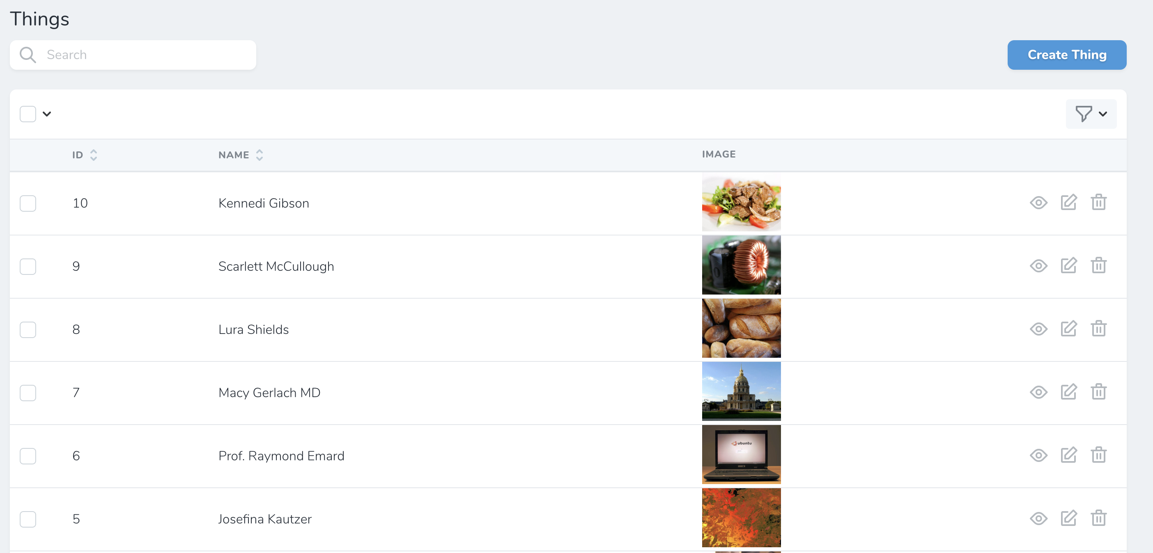
Task: Expand the select-all dropdown chevron
Action: click(x=47, y=114)
